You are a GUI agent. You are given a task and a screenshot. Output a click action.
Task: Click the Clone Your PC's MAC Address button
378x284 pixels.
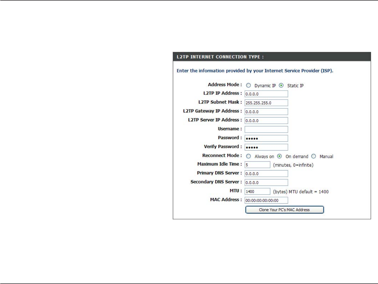coord(284,210)
